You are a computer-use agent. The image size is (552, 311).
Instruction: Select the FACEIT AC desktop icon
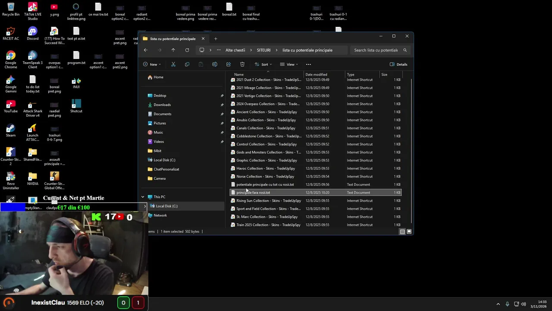11,34
